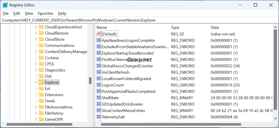Click the SIDUpdatedOnLibraries value icon
Screen dimensions: 279x128
pyautogui.click(x=98, y=104)
